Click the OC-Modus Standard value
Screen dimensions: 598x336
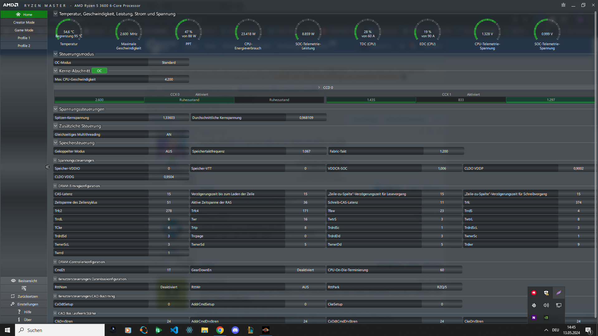(x=169, y=63)
